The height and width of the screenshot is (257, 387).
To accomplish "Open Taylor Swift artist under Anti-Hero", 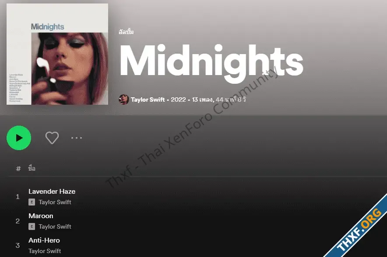I will coord(45,251).
